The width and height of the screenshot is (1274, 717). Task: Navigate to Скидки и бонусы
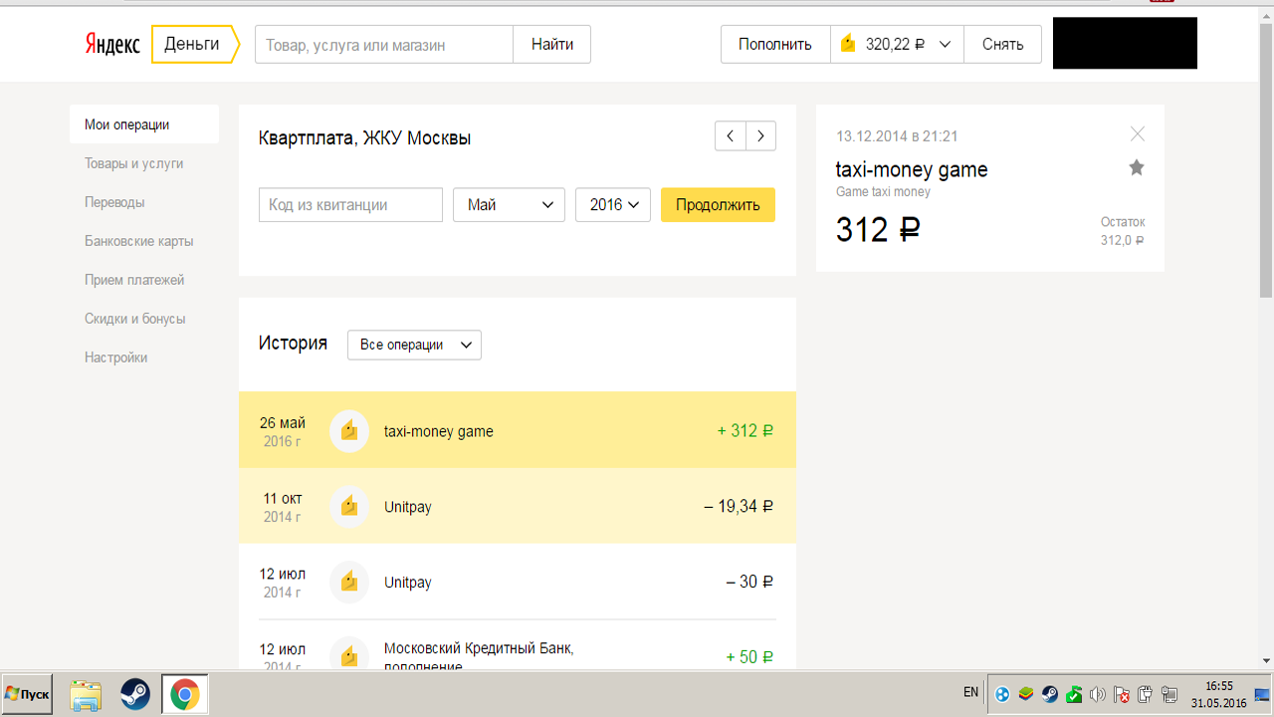click(135, 319)
